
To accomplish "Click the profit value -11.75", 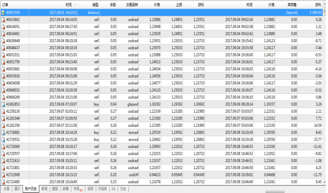I will (317, 175).
